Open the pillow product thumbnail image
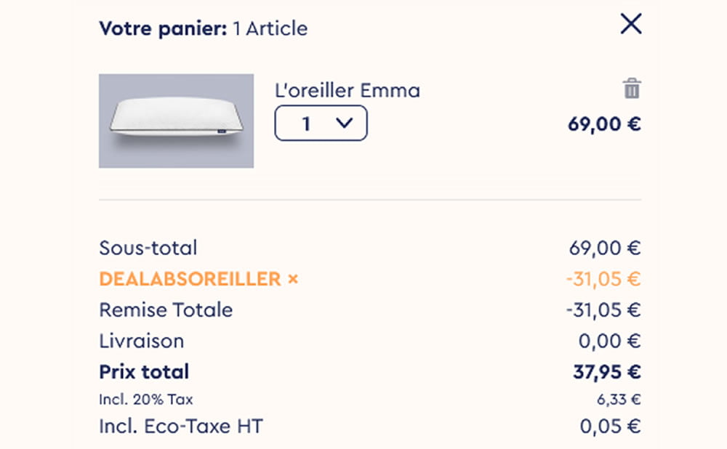Image resolution: width=727 pixels, height=449 pixels. tap(176, 121)
